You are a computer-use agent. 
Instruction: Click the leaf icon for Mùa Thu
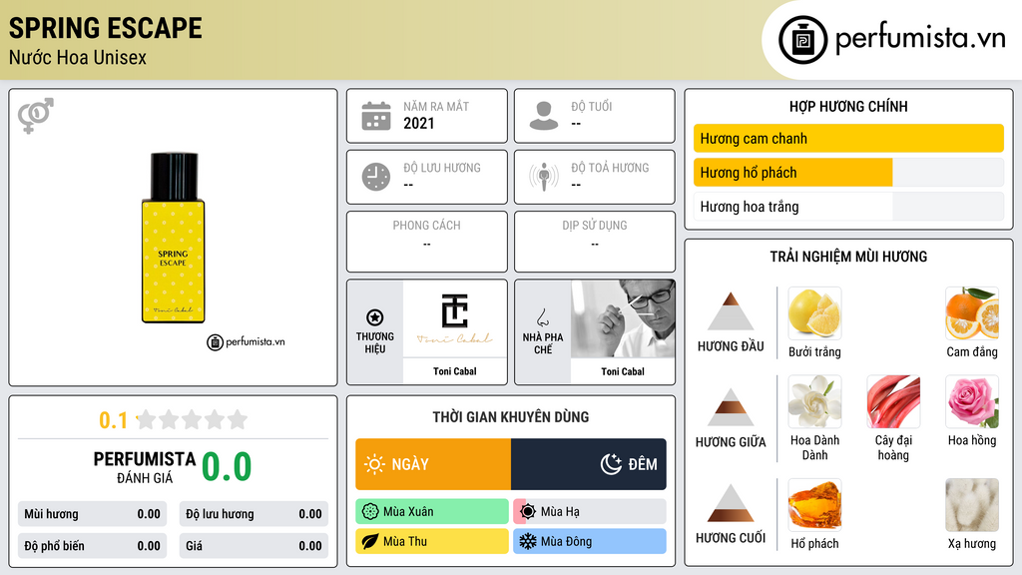coord(370,541)
